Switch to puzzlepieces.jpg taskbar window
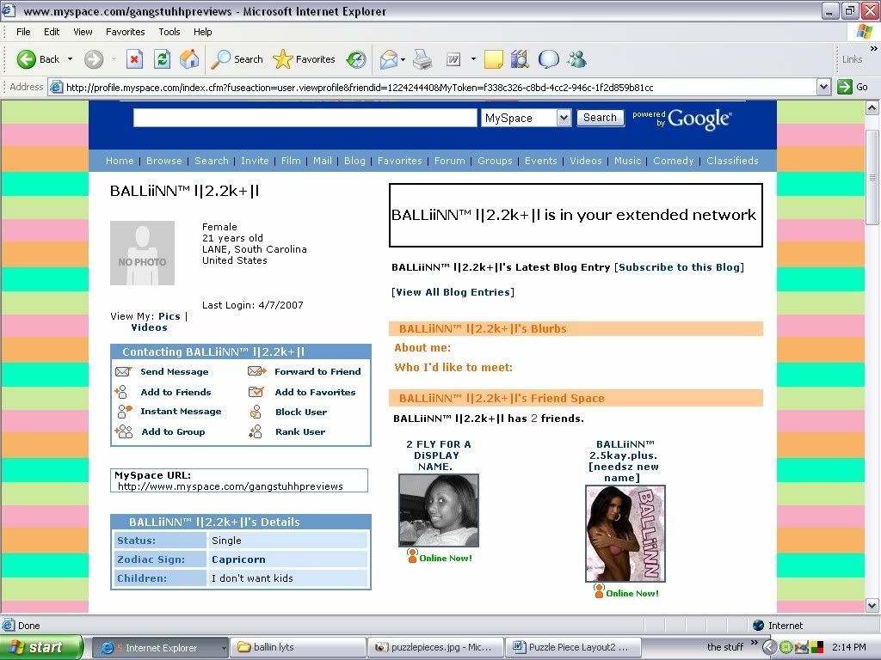The image size is (881, 660). (x=435, y=647)
